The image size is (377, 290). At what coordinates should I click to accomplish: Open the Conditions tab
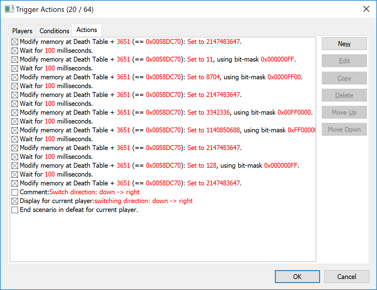(x=54, y=31)
